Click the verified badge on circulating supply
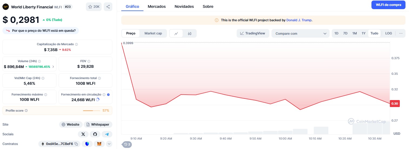The width and height of the screenshot is (409, 149). click(108, 95)
